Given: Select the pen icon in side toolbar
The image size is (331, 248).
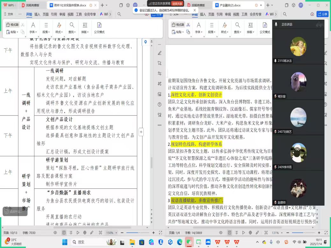Looking at the screenshot, I should coord(160,53).
